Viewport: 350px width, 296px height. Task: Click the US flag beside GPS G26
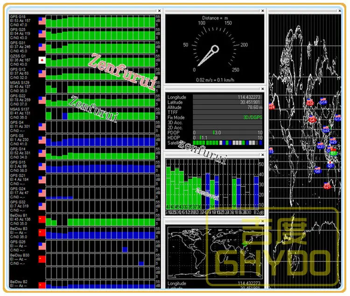42,246
